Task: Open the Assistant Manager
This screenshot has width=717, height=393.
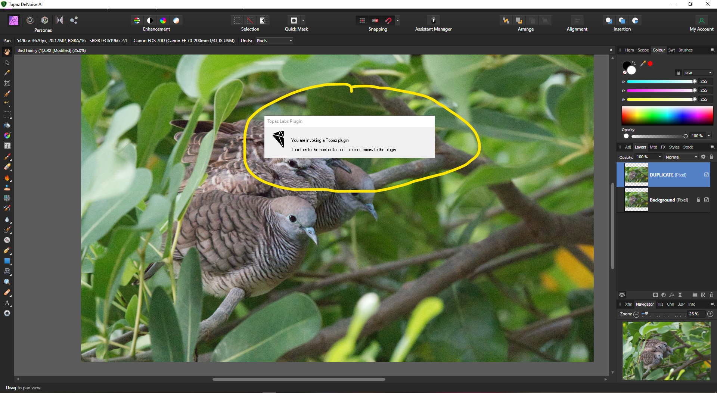Action: (433, 21)
